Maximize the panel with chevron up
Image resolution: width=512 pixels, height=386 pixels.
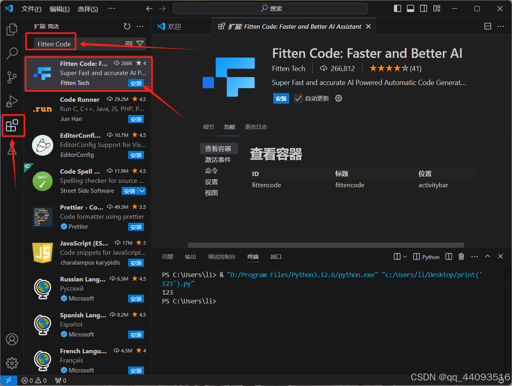(x=488, y=257)
